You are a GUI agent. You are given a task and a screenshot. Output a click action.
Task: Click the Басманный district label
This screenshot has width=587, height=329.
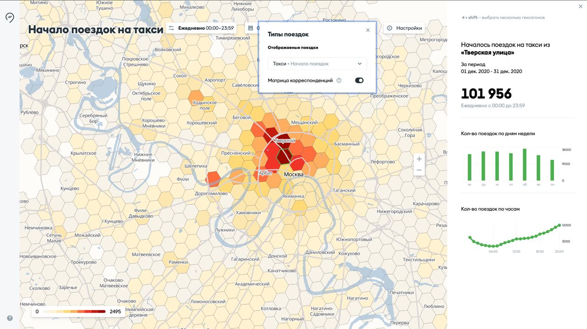pos(347,144)
